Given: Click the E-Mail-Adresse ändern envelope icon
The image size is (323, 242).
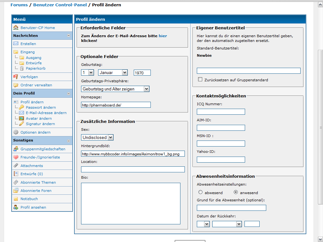Looking at the screenshot, I should (x=22, y=112).
